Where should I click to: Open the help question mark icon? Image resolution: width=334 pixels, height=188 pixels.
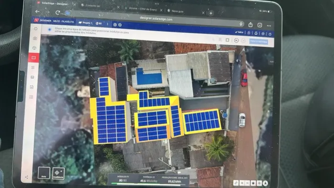point(270,34)
